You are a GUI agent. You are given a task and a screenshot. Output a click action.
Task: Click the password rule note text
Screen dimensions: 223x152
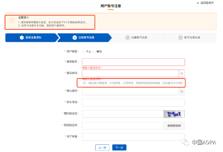(133, 83)
